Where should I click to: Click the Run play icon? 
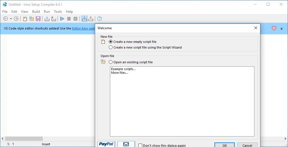62,19
